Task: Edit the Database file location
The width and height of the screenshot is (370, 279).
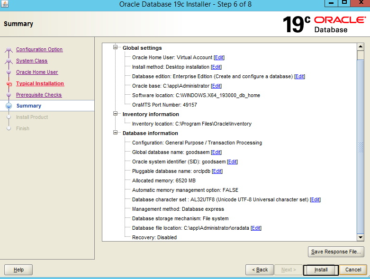Action: pos(256,228)
